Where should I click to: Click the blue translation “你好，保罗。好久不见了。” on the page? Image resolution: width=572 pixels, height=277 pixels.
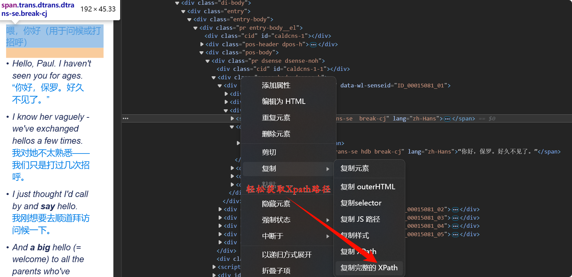[48, 93]
